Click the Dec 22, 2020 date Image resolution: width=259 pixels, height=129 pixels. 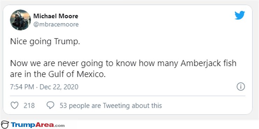59,87
